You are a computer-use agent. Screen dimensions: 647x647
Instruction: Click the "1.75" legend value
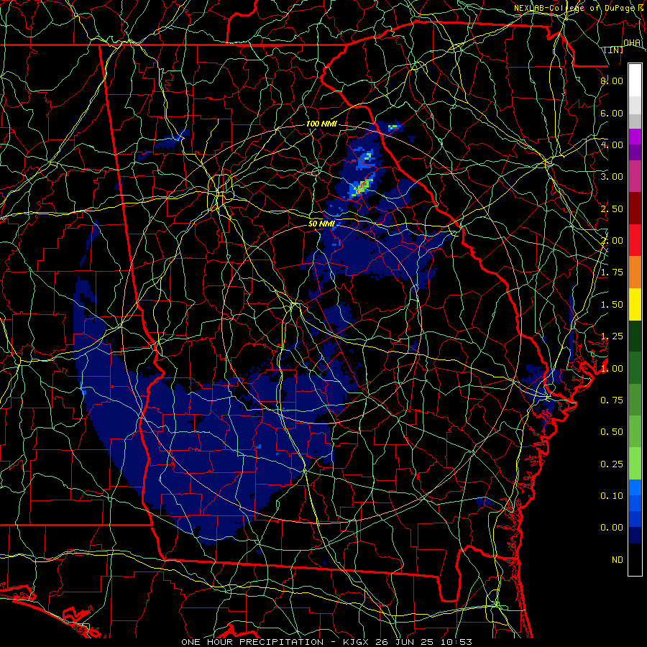pyautogui.click(x=612, y=272)
